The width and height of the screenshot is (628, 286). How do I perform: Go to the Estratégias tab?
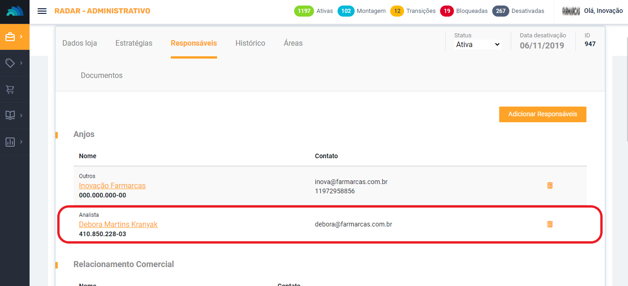tap(134, 43)
